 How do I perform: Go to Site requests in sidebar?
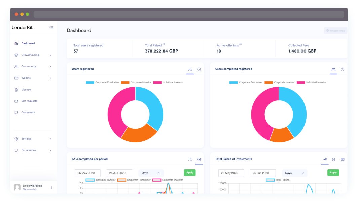click(29, 101)
